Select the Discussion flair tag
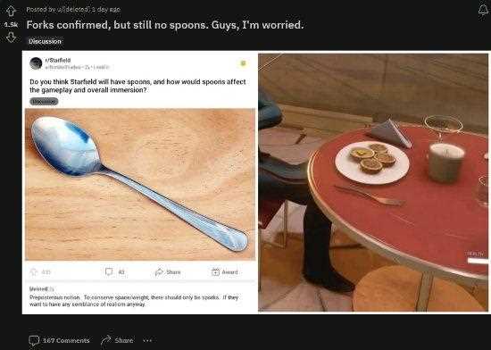 coord(45,41)
